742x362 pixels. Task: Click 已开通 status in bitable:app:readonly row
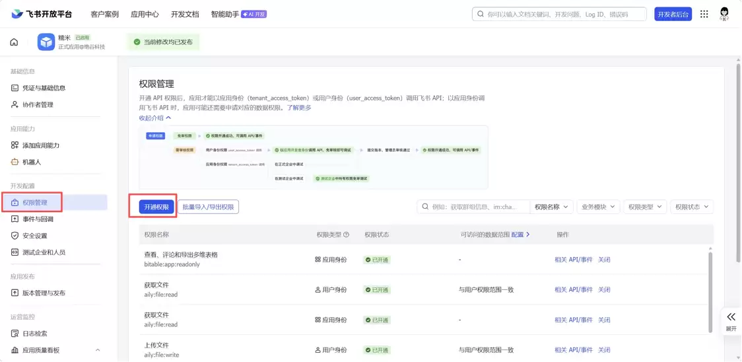click(377, 260)
